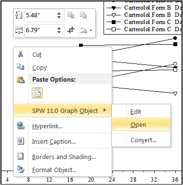Screen dimensions: 183x185
Task: Click the Borders and Shading page icon
Action: coord(21,156)
